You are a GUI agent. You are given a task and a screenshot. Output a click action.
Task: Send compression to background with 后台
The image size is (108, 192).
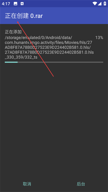81,184
